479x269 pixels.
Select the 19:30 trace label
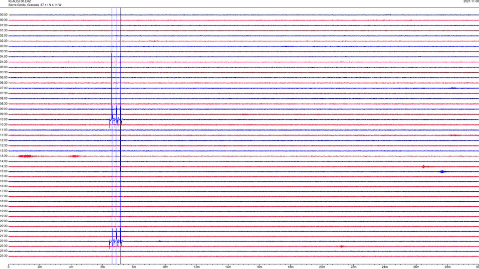3,216
